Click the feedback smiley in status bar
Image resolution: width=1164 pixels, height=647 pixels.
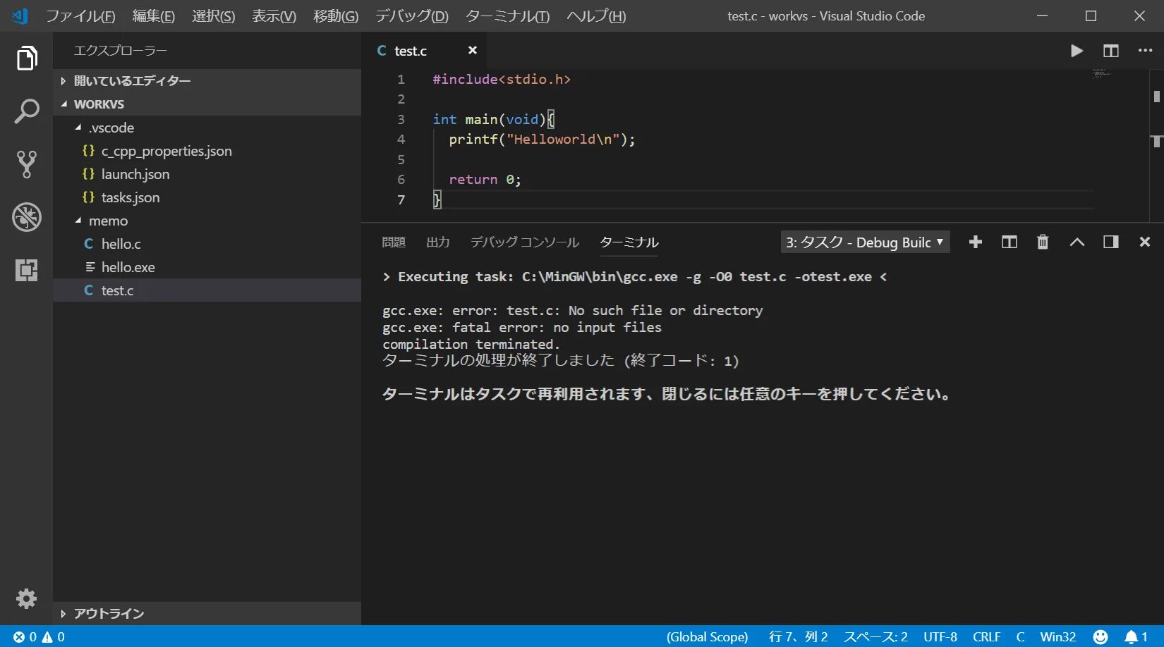point(1101,637)
